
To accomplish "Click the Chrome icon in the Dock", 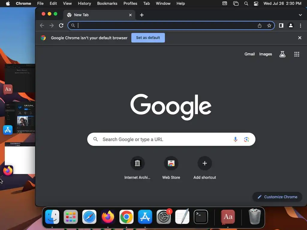I will (x=127, y=217).
